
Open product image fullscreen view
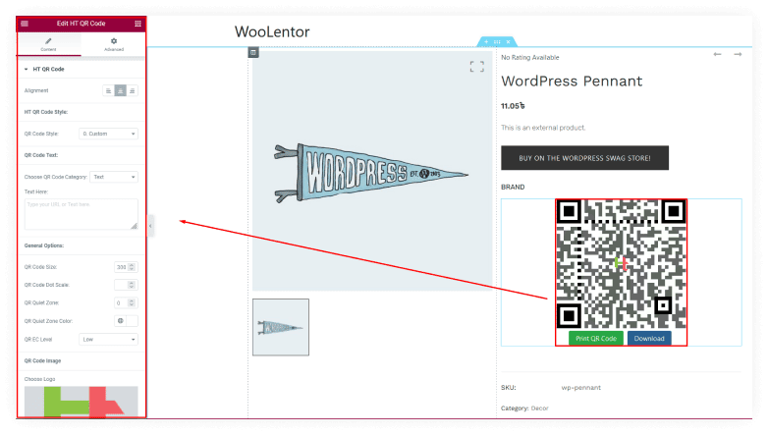point(476,67)
